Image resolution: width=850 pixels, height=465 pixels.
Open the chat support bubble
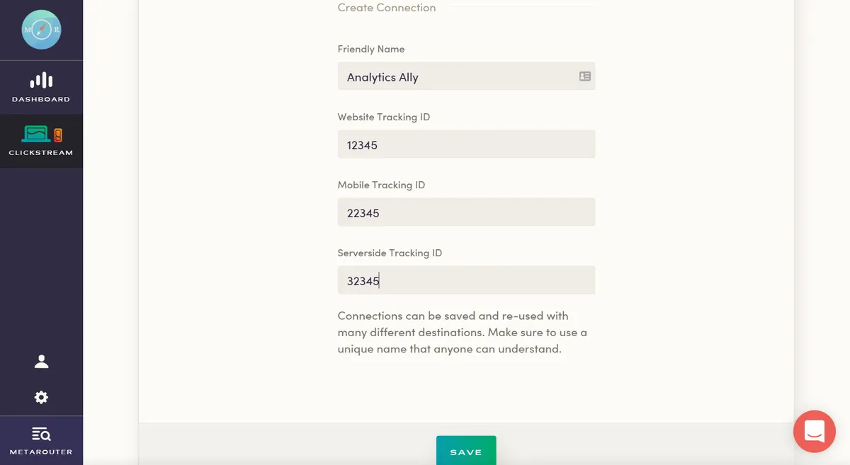coord(814,431)
